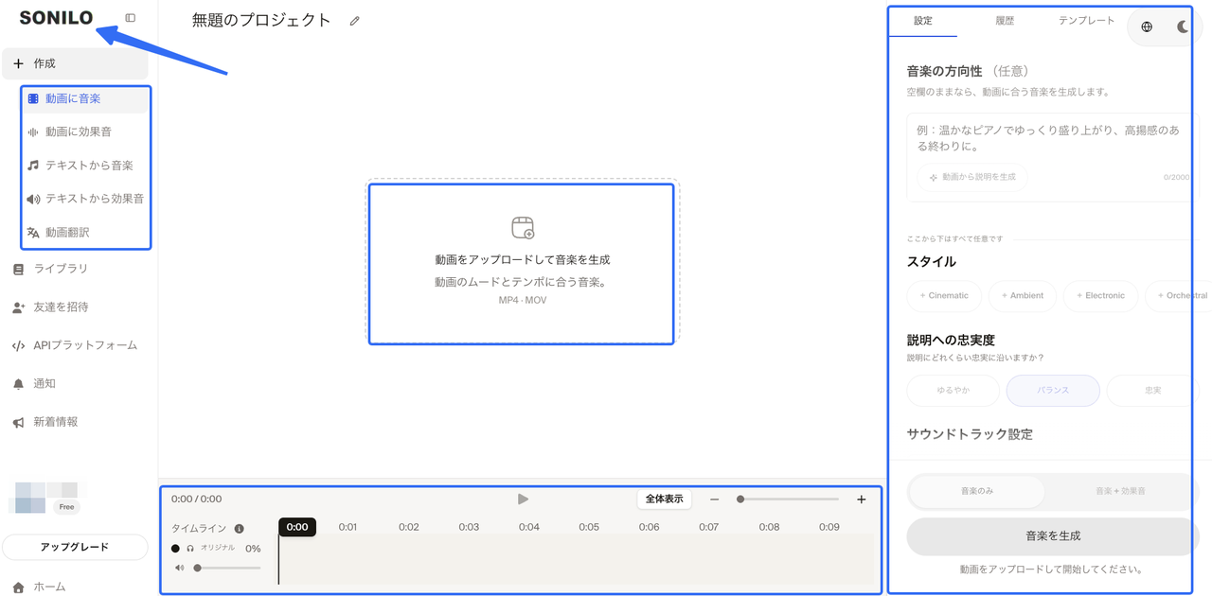1212x596 pixels.
Task: Select the Orchestral style chip
Action: point(1178,296)
